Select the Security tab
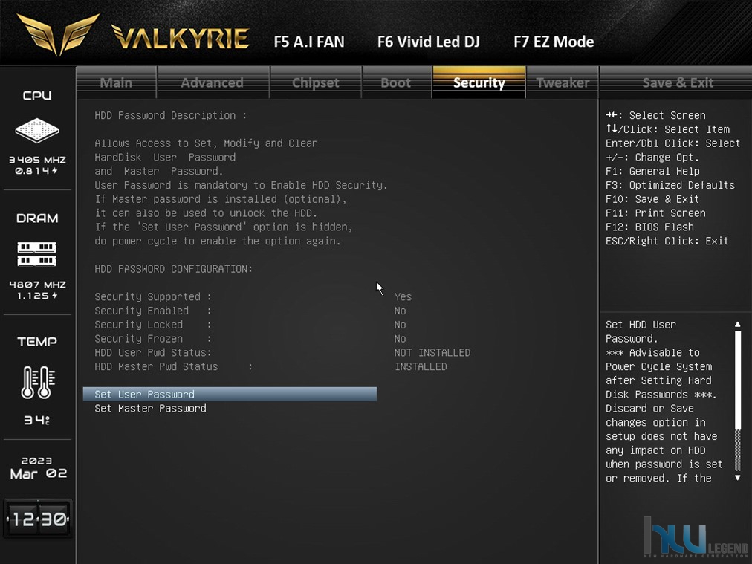The image size is (752, 564). coord(479,82)
